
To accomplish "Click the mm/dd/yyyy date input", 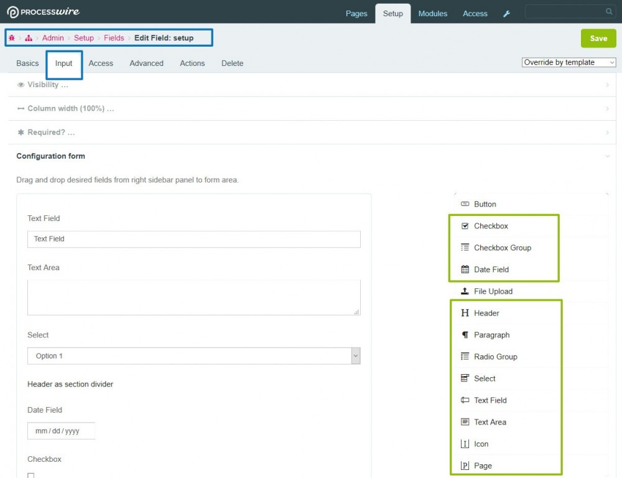I will pos(61,431).
